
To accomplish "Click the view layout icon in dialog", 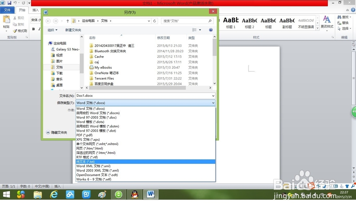I will (x=194, y=30).
